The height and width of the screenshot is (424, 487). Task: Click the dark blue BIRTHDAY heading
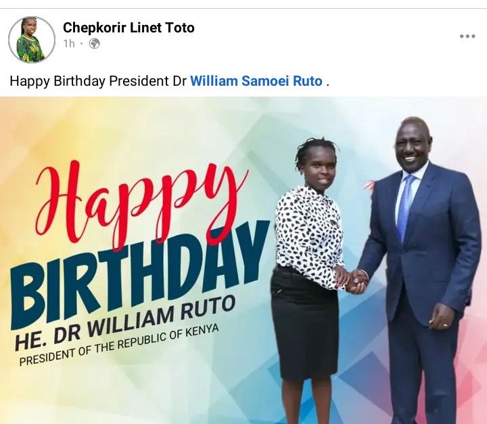(x=140, y=273)
